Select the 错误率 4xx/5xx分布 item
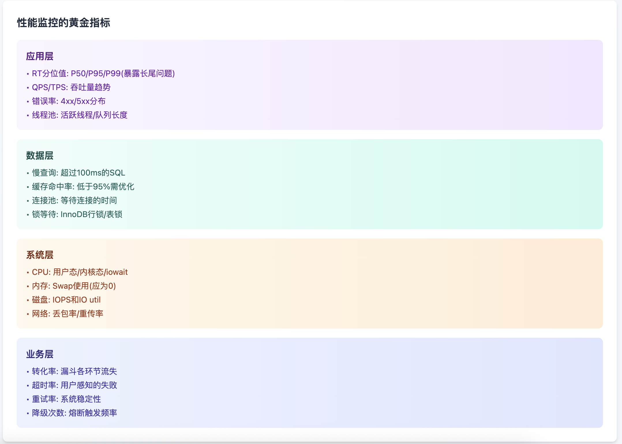Image resolution: width=622 pixels, height=444 pixels. [69, 101]
